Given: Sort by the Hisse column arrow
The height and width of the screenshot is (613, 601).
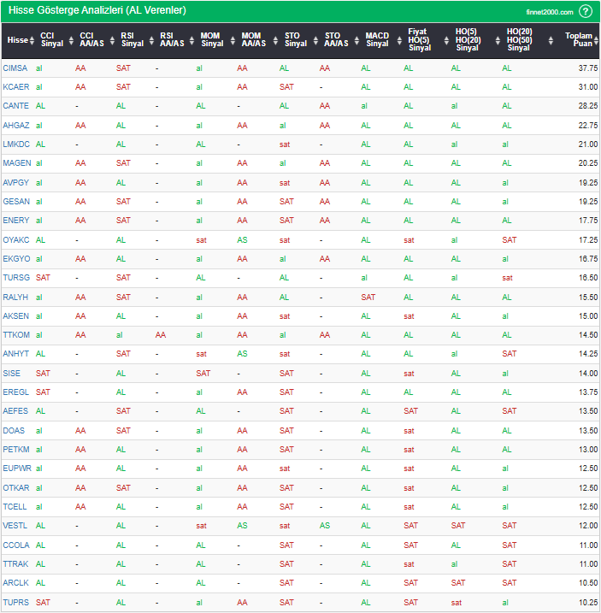Looking at the screenshot, I should [x=32, y=40].
